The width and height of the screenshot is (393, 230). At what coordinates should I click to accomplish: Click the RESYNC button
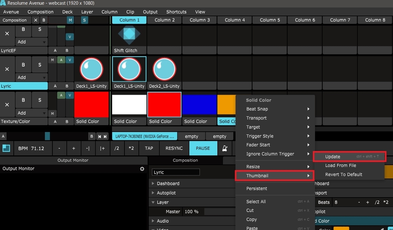tap(174, 148)
